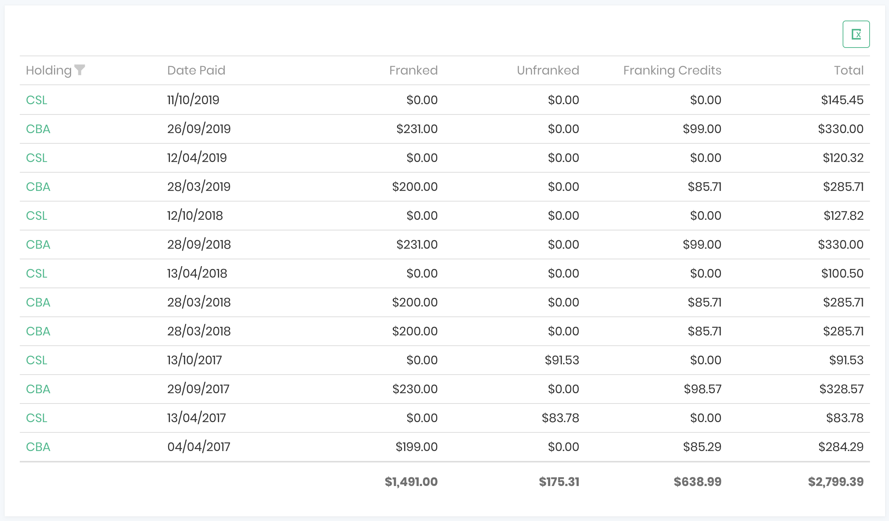Open CSL holding paid 12/04/2019
This screenshot has width=889, height=521.
[x=37, y=158]
